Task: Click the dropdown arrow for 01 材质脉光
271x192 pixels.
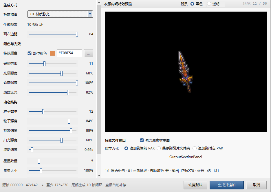Action: point(90,14)
